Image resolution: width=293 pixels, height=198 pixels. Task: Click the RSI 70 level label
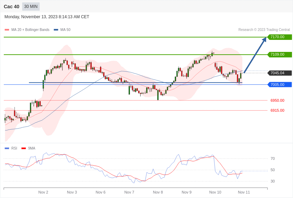[273, 158]
